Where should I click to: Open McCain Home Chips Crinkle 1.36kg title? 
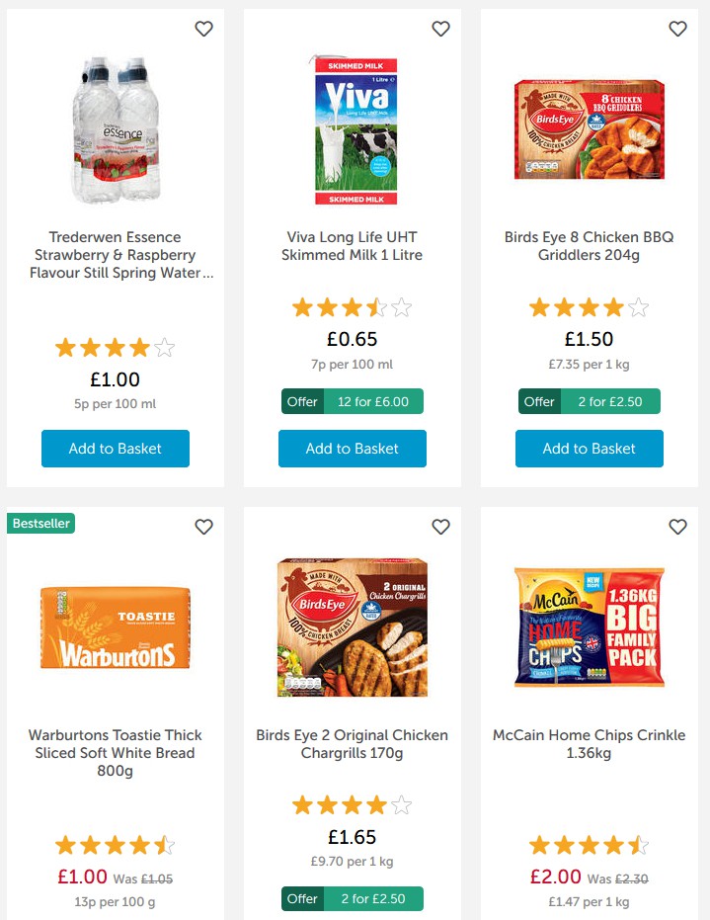(x=590, y=744)
